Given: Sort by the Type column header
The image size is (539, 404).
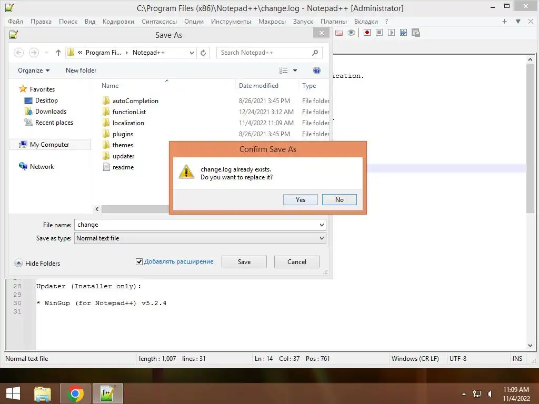Looking at the screenshot, I should point(308,86).
